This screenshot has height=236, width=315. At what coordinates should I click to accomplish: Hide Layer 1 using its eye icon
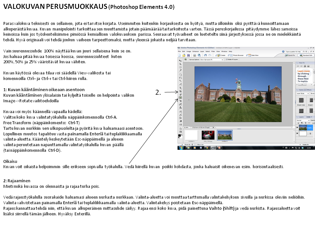tap(297, 128)
